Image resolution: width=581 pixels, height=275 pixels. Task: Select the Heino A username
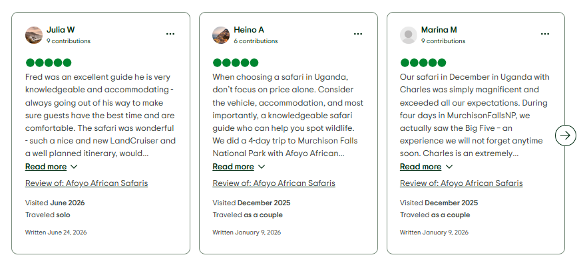point(249,30)
